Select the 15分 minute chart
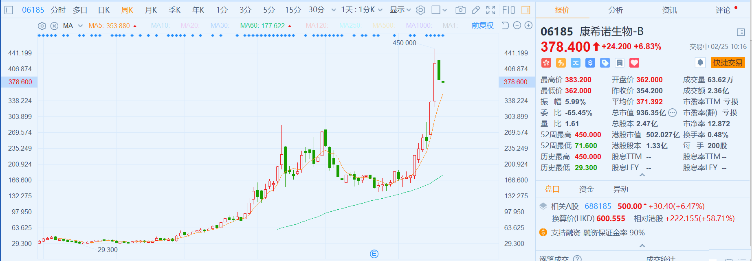This screenshot has width=752, height=261. click(292, 10)
